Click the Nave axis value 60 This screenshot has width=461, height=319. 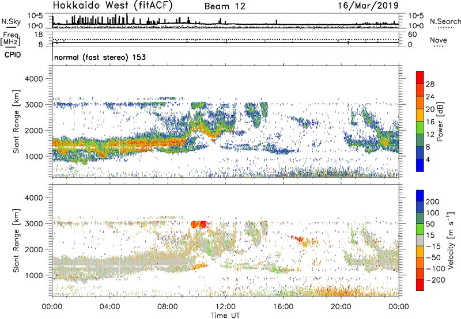coord(413,35)
